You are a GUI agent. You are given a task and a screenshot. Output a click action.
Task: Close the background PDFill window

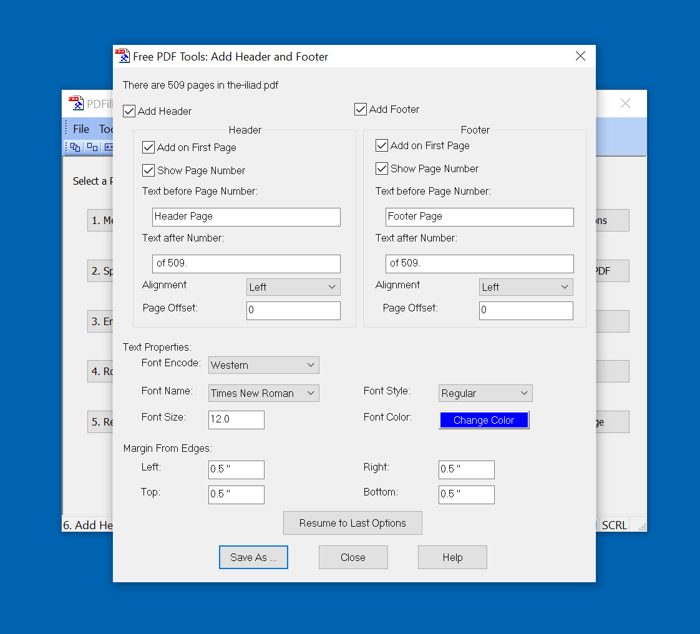point(626,103)
